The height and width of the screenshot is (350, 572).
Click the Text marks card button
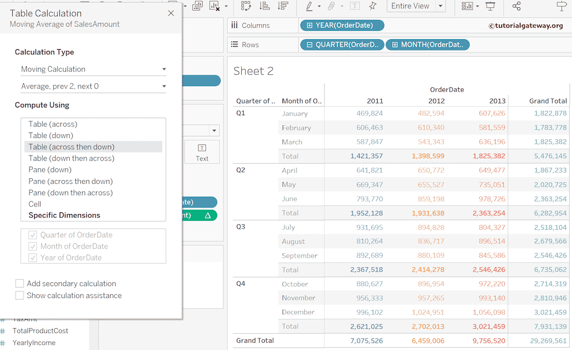(202, 152)
